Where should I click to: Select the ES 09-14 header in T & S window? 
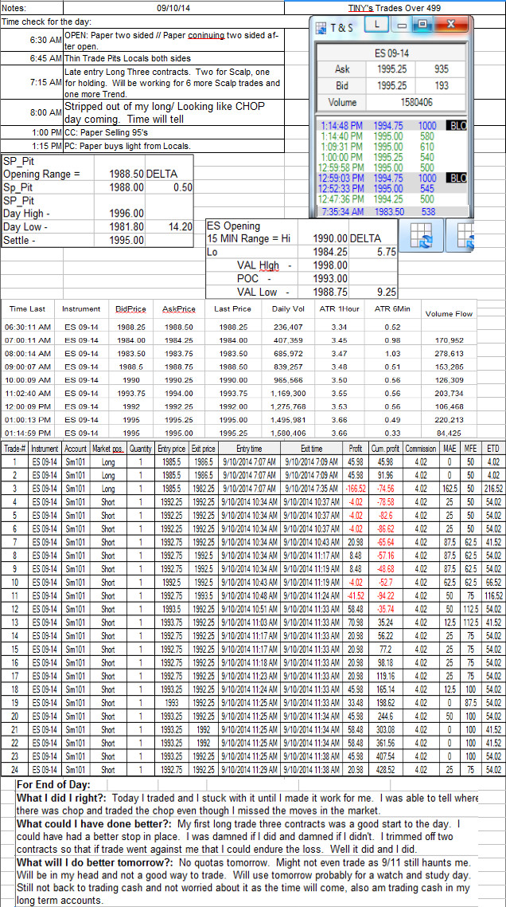[x=391, y=53]
